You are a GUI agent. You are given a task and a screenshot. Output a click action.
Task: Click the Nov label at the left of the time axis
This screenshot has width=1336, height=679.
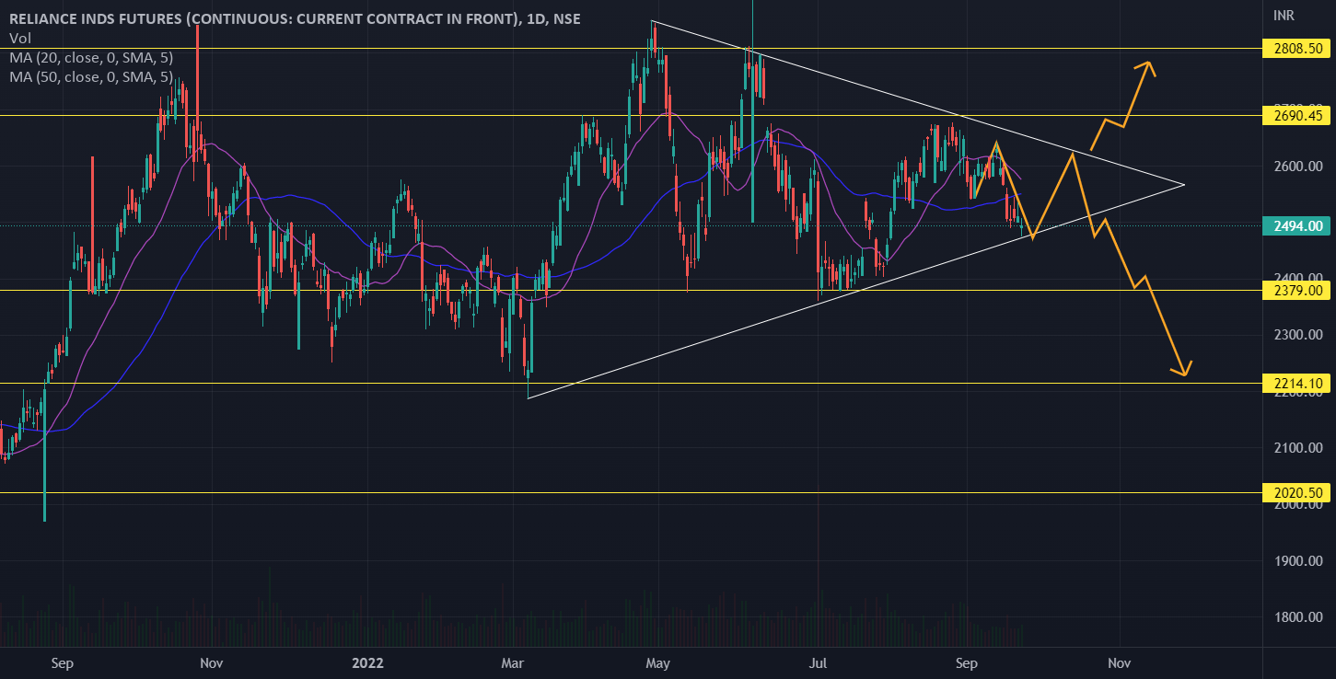(x=212, y=662)
